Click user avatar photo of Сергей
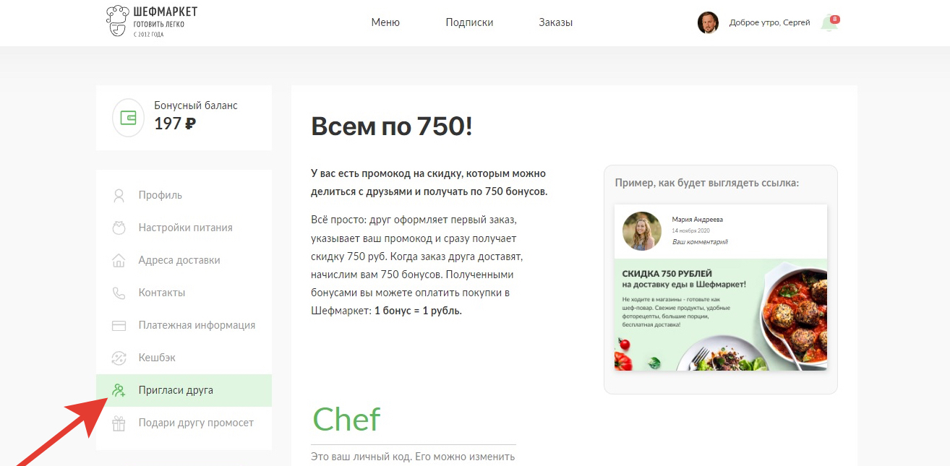The height and width of the screenshot is (466, 950). [x=708, y=22]
